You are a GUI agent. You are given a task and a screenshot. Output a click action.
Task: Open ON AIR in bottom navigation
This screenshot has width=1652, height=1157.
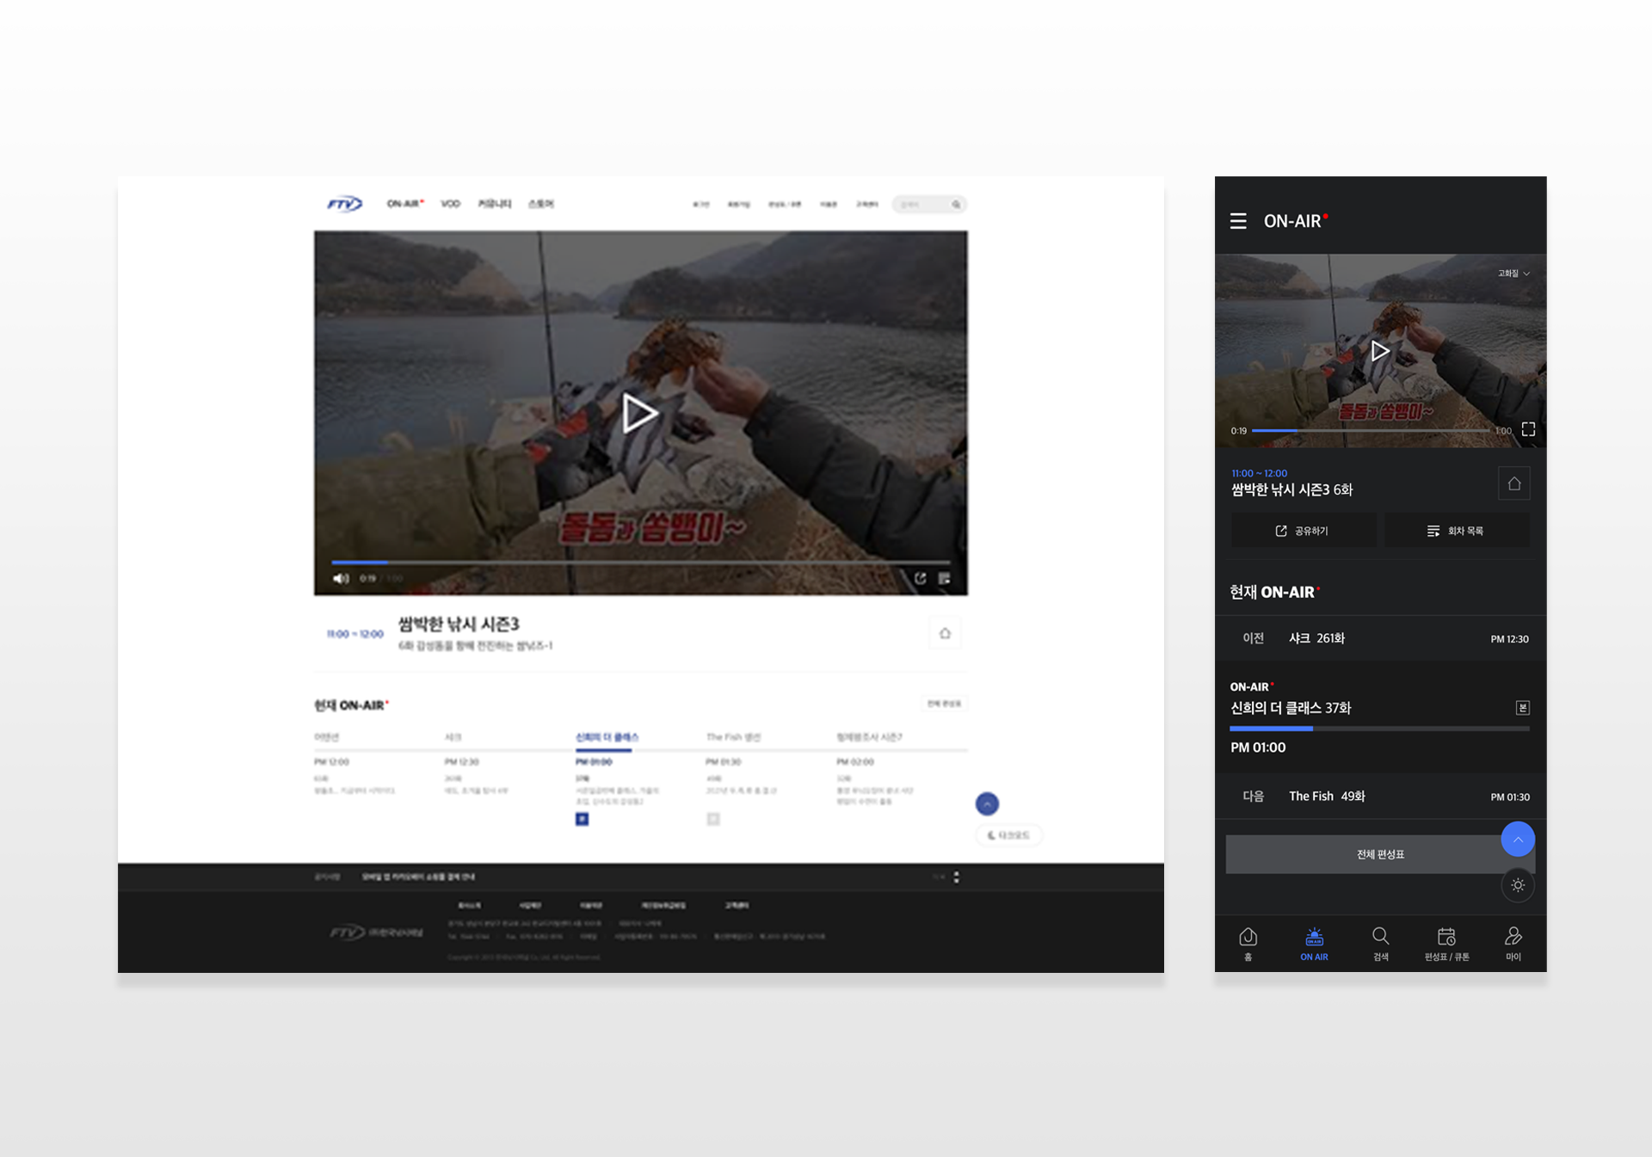tap(1314, 944)
